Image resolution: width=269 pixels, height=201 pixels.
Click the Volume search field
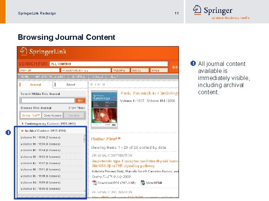pos(121,70)
